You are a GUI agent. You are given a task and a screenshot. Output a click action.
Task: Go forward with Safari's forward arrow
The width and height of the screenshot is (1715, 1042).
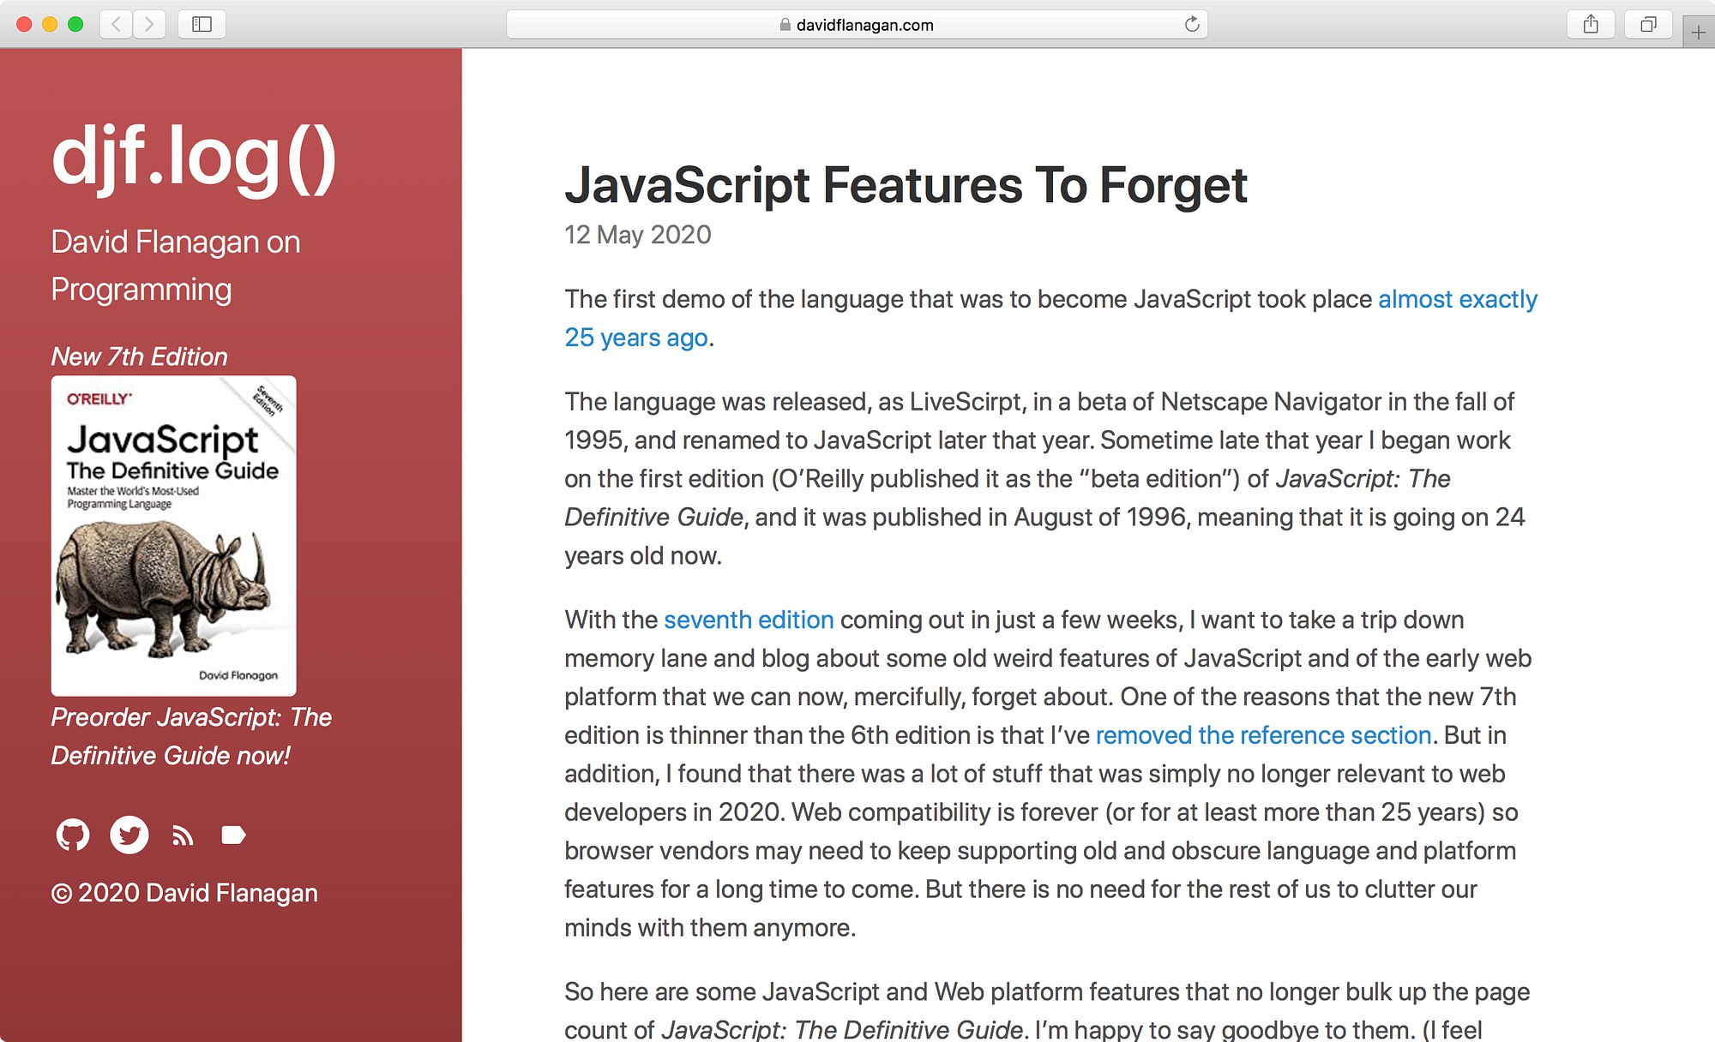pos(149,24)
